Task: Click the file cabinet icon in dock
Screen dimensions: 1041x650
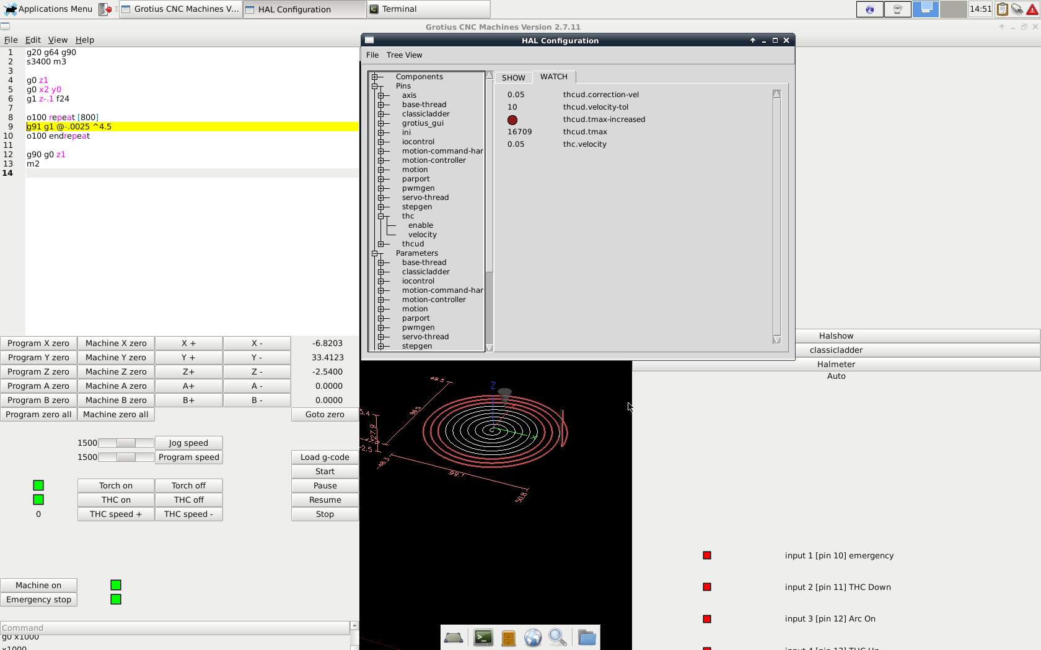Action: [x=508, y=638]
